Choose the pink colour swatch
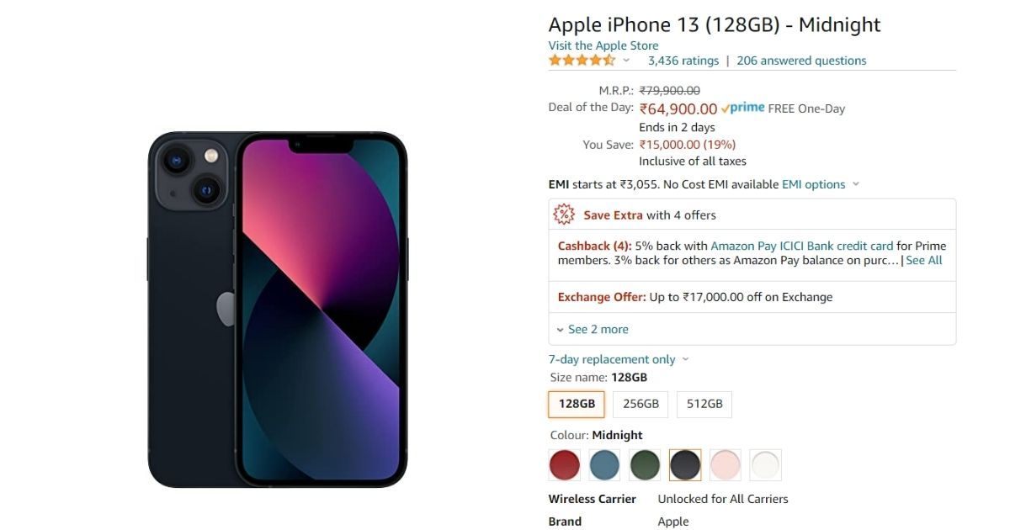Image resolution: width=1010 pixels, height=530 pixels. tap(726, 464)
